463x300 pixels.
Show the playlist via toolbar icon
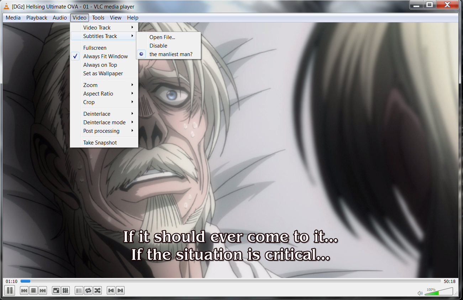(79, 290)
